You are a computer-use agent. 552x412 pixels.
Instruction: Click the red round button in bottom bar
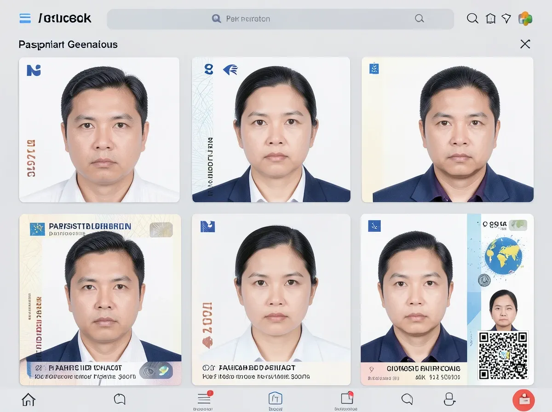tap(523, 400)
